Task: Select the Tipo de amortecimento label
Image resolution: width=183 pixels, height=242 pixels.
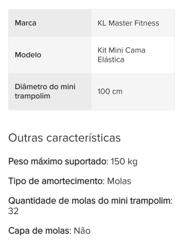Action: pos(56,181)
